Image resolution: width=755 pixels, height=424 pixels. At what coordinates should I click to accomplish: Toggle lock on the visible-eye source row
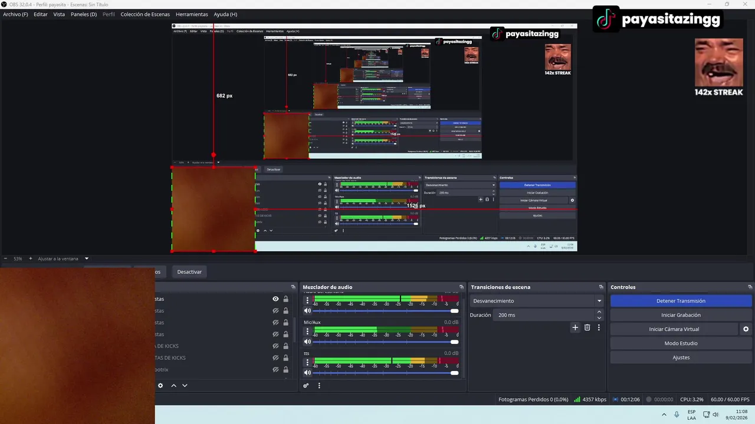286,299
